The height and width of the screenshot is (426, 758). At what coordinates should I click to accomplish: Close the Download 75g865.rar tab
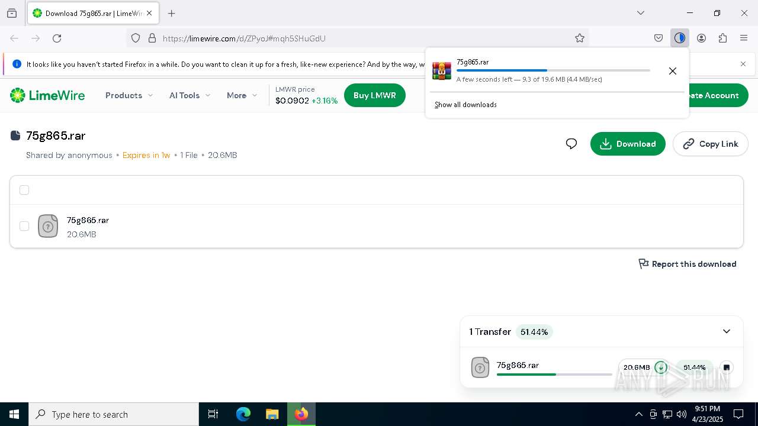pos(150,13)
